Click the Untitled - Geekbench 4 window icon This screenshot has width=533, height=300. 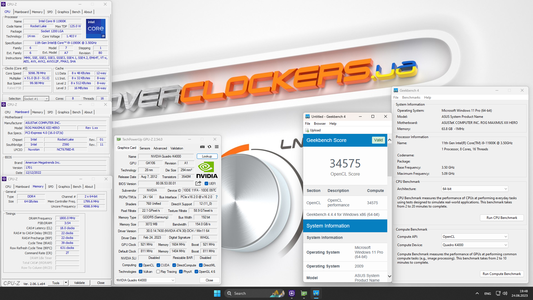point(308,117)
